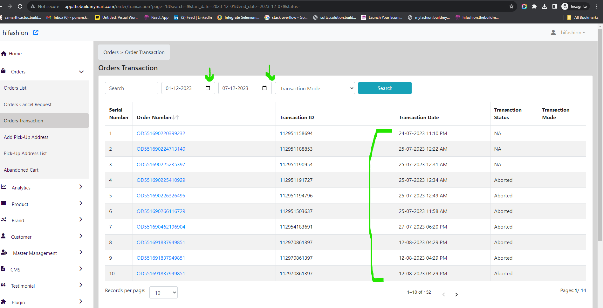Expand the Customer menu chevron
The height and width of the screenshot is (308, 603).
[81, 236]
